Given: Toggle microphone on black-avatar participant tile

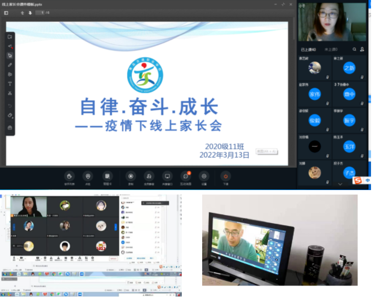Looking at the screenshot, I should pos(327,156).
